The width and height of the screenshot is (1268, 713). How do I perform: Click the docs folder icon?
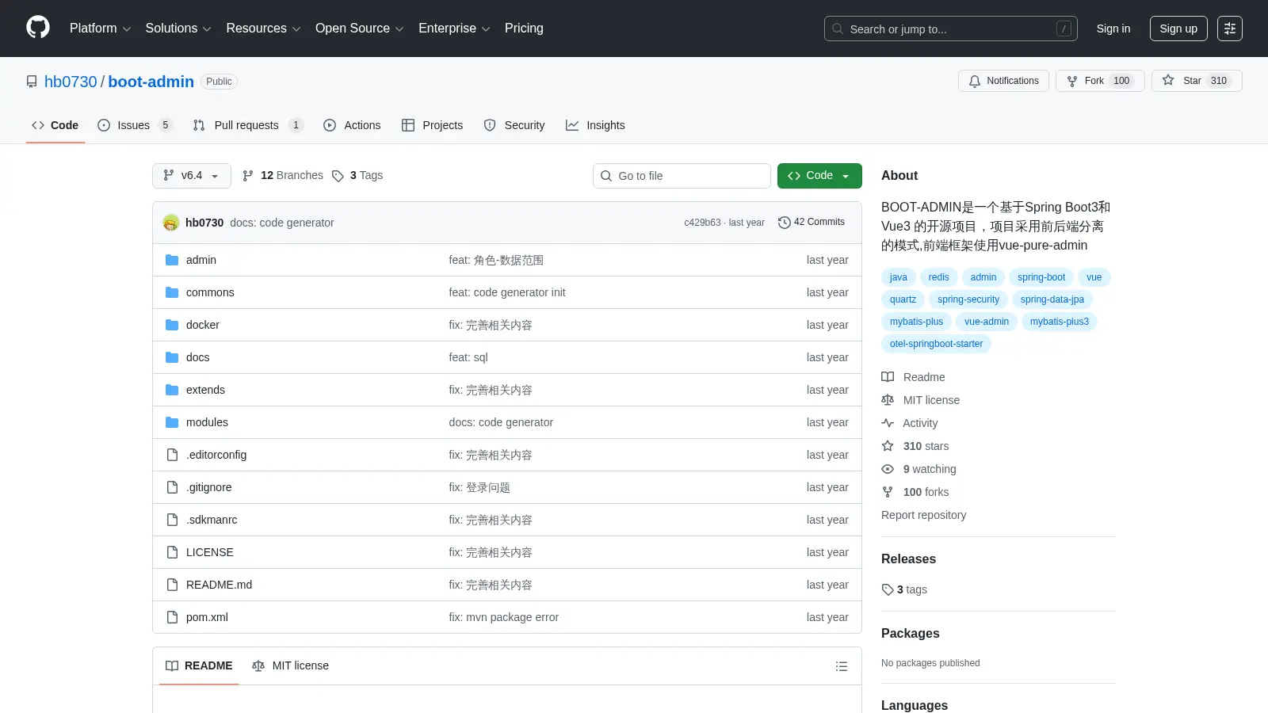pos(172,357)
